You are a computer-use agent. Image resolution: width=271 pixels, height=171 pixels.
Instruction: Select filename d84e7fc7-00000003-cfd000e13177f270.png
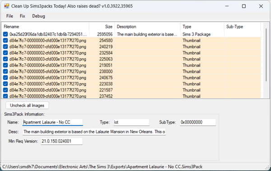(48, 59)
